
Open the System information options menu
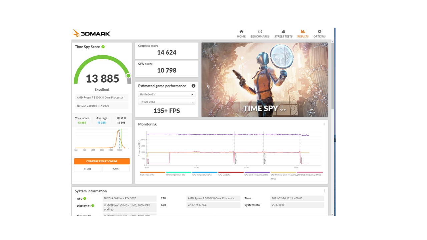click(324, 191)
